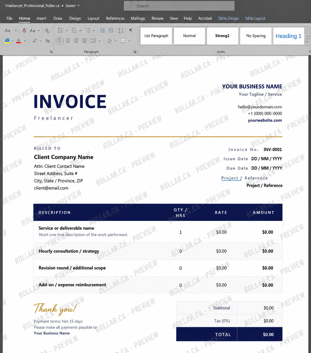Viewport: 311px width, 353px height.
Task: Expand font color dropdown arrow
Action: [25, 41]
